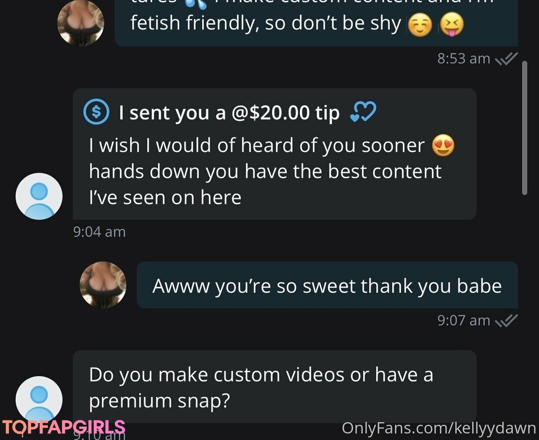Select the 'I sent you a @$20.00 tip' header
Screen dimensions: 539x440
229,112
